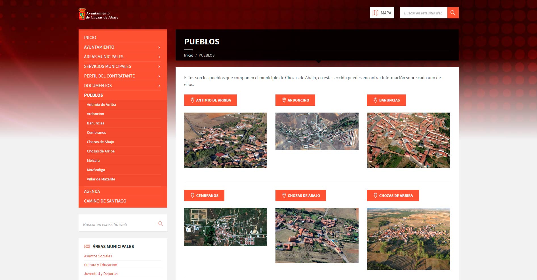
Task: Click location pin on Cembranos button
Action: point(192,195)
